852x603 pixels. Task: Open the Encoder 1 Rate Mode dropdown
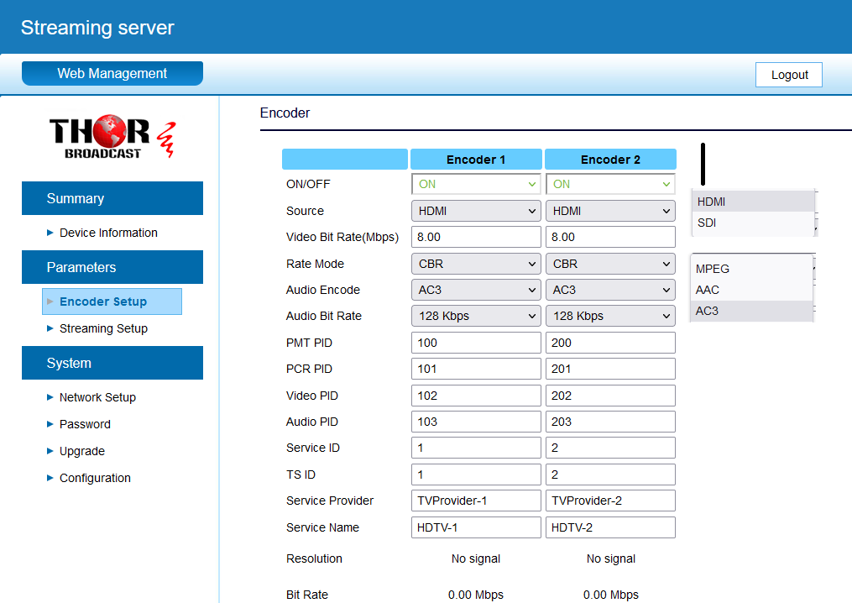point(476,263)
